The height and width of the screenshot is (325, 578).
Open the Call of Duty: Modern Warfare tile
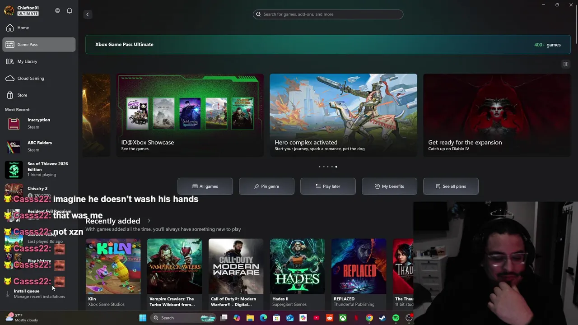click(236, 273)
